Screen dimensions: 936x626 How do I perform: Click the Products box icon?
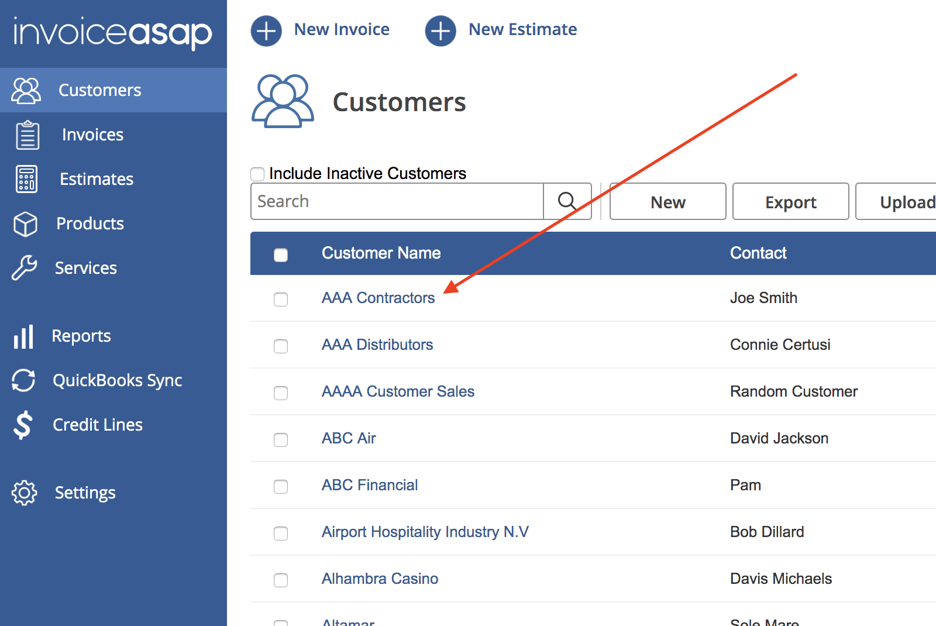click(25, 223)
